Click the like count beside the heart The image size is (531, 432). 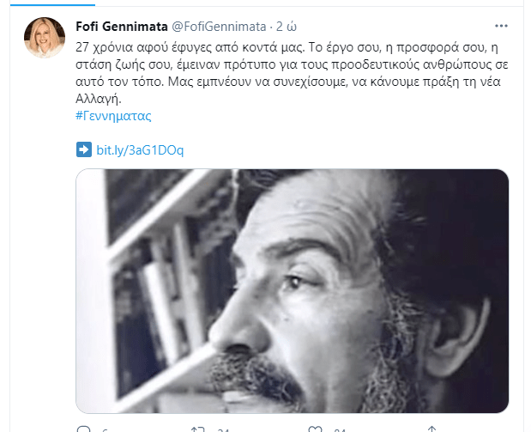[x=340, y=430]
